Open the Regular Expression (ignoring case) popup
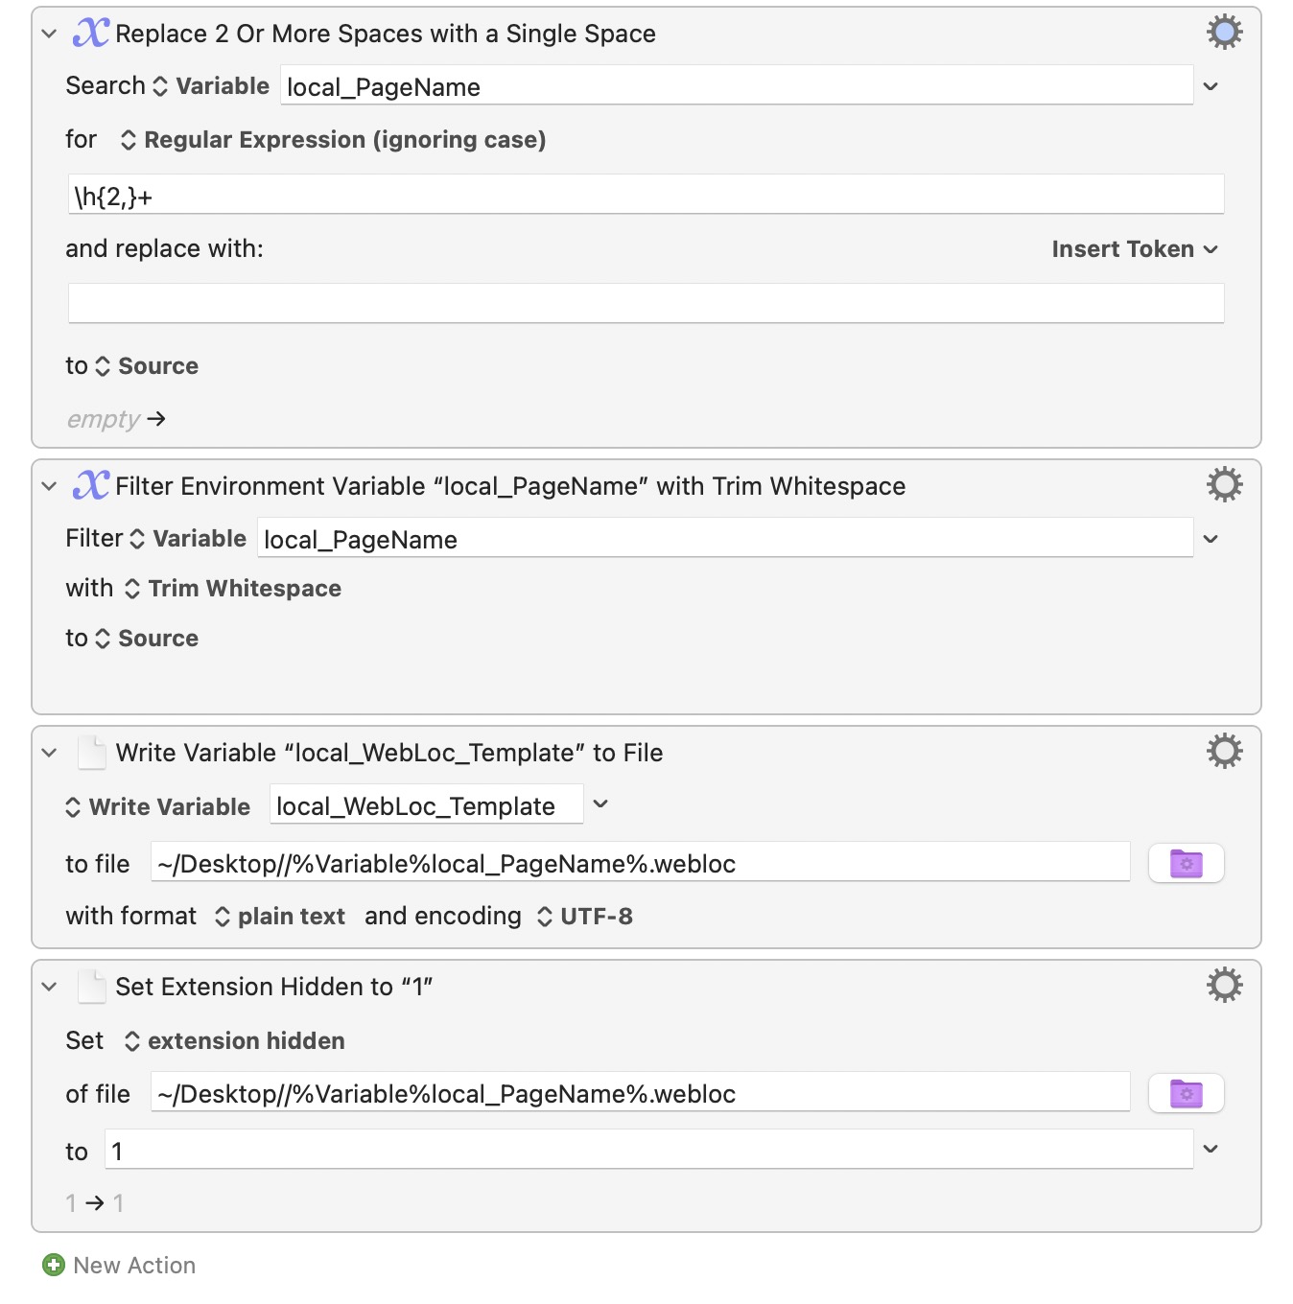Viewport: 1293px width, 1304px height. point(333,140)
